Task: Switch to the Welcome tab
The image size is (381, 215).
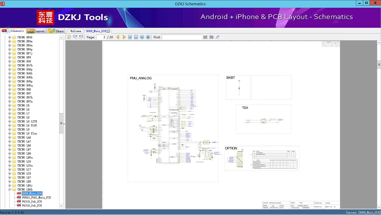Action: (x=76, y=31)
